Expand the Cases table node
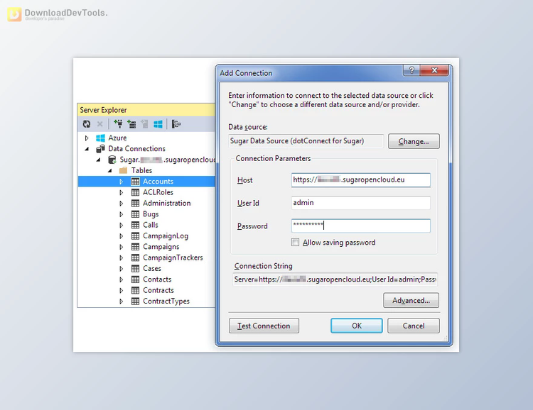Image resolution: width=533 pixels, height=410 pixels. pos(122,268)
